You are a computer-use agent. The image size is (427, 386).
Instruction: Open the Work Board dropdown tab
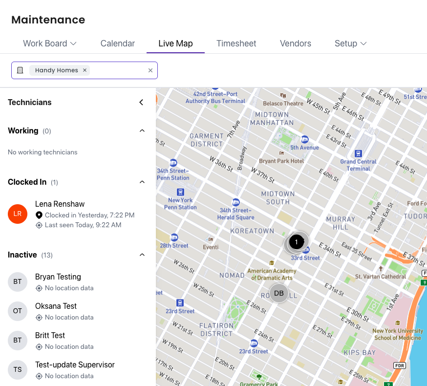[x=49, y=43]
